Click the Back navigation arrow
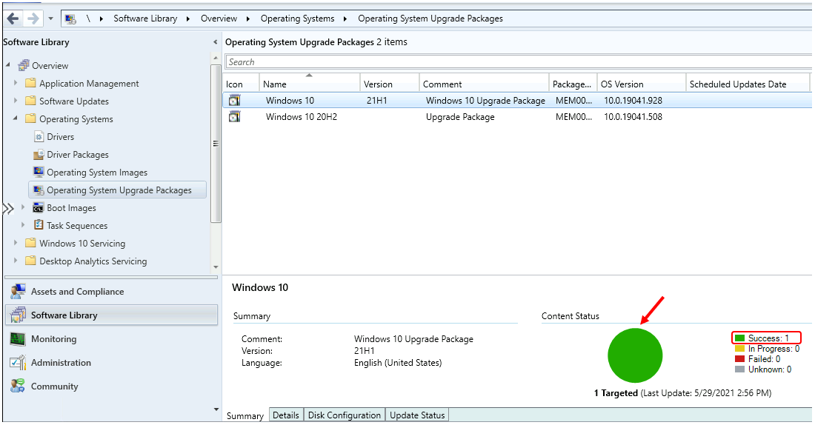The width and height of the screenshot is (815, 425). click(x=13, y=19)
